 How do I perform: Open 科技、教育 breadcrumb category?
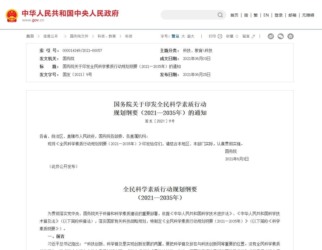point(107,36)
